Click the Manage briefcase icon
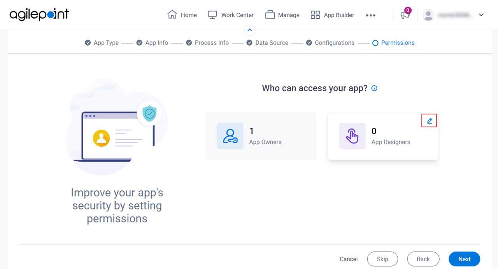Viewport: 498px width, 269px height. point(270,15)
